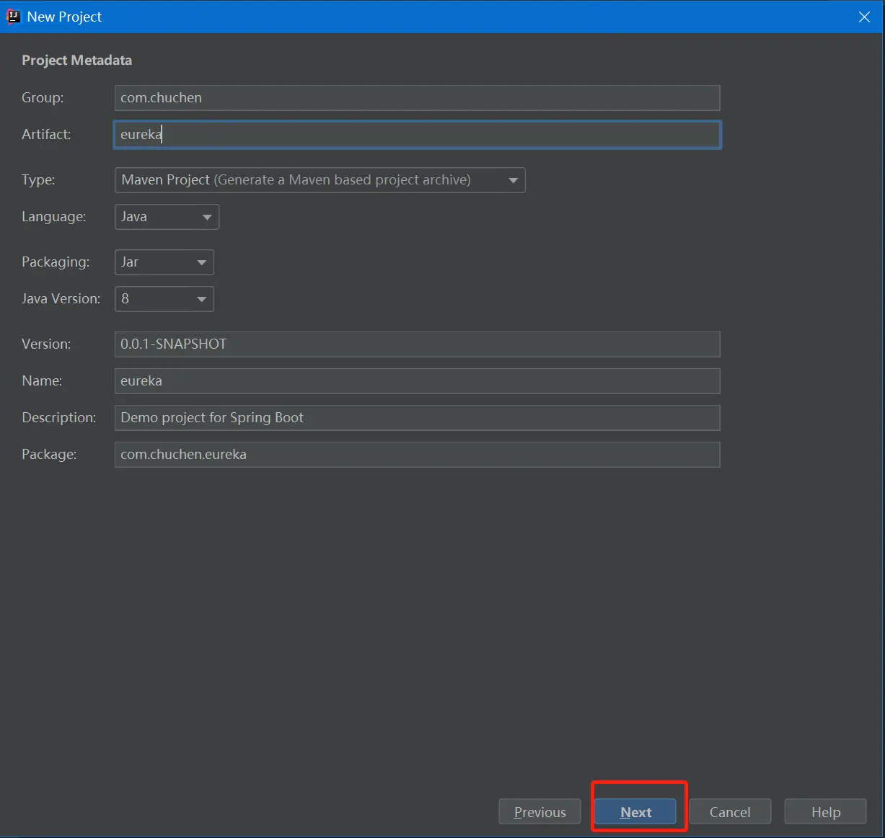The image size is (885, 838).
Task: Focus the Description field
Action: (417, 418)
